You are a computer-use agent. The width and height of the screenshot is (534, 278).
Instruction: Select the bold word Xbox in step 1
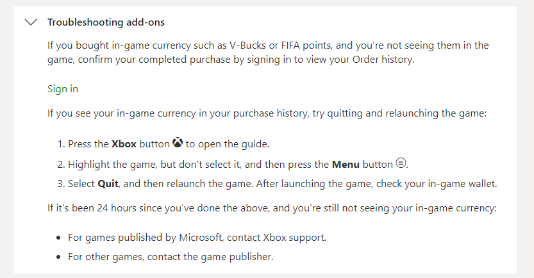[124, 144]
